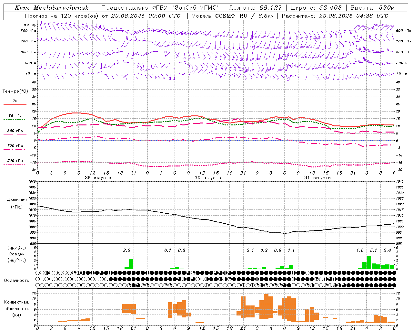Click the green precipitation bar below 2.5
Image resolution: width=413 pixels, height=331 pixels.
(x=131, y=264)
